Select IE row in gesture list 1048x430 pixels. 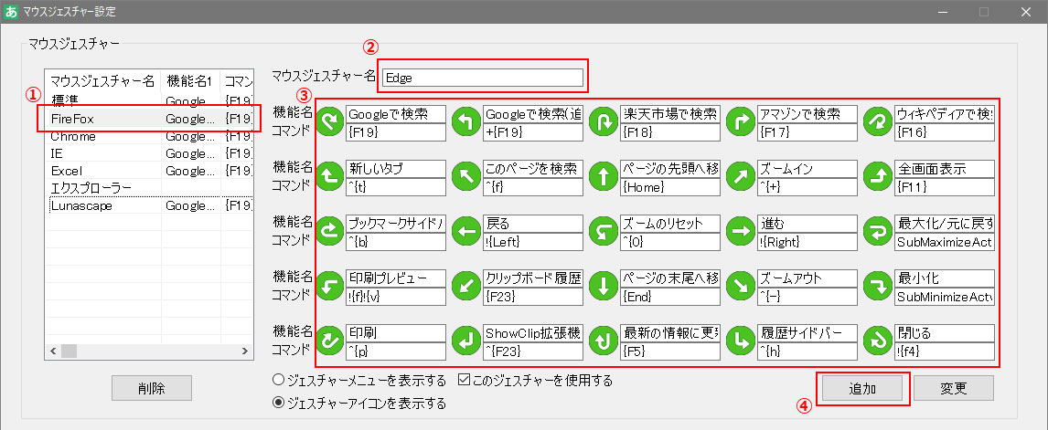(x=149, y=153)
